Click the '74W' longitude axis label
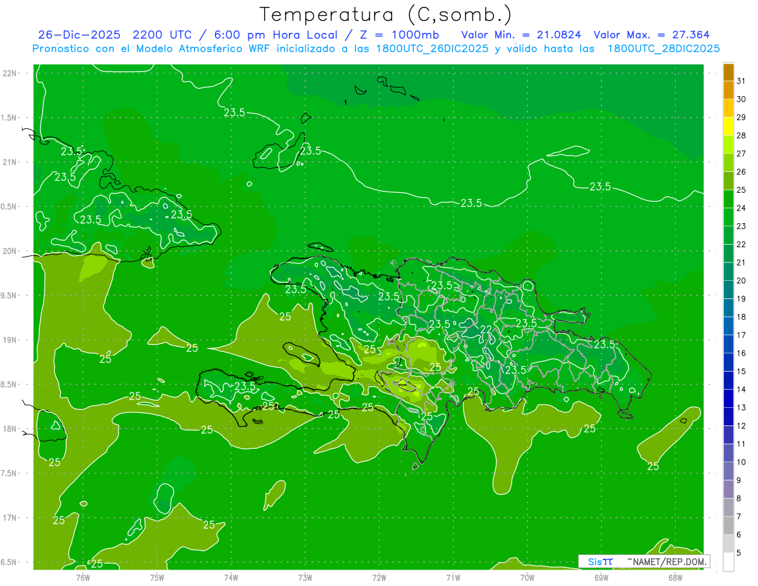 [231, 578]
